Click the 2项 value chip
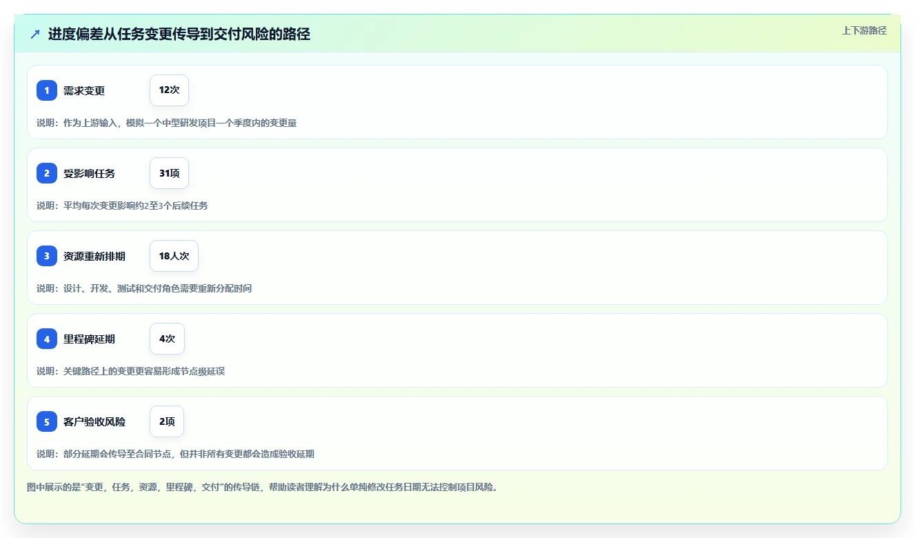The height and width of the screenshot is (538, 915). (x=167, y=421)
